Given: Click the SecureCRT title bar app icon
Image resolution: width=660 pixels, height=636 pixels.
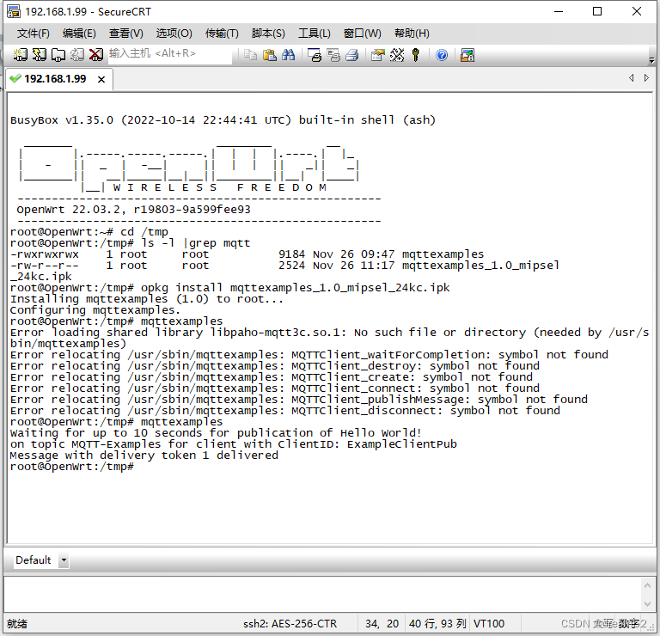Looking at the screenshot, I should point(14,11).
